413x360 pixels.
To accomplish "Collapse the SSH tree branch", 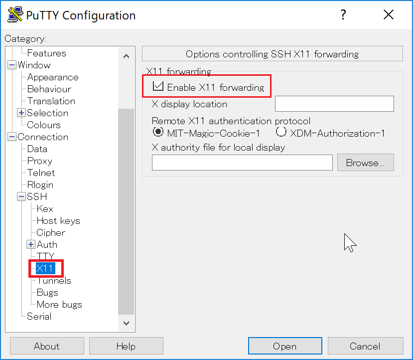I will [21, 196].
